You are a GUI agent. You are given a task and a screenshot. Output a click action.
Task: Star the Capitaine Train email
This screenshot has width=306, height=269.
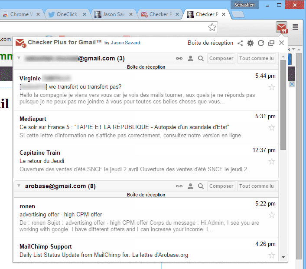pyautogui.click(x=272, y=161)
